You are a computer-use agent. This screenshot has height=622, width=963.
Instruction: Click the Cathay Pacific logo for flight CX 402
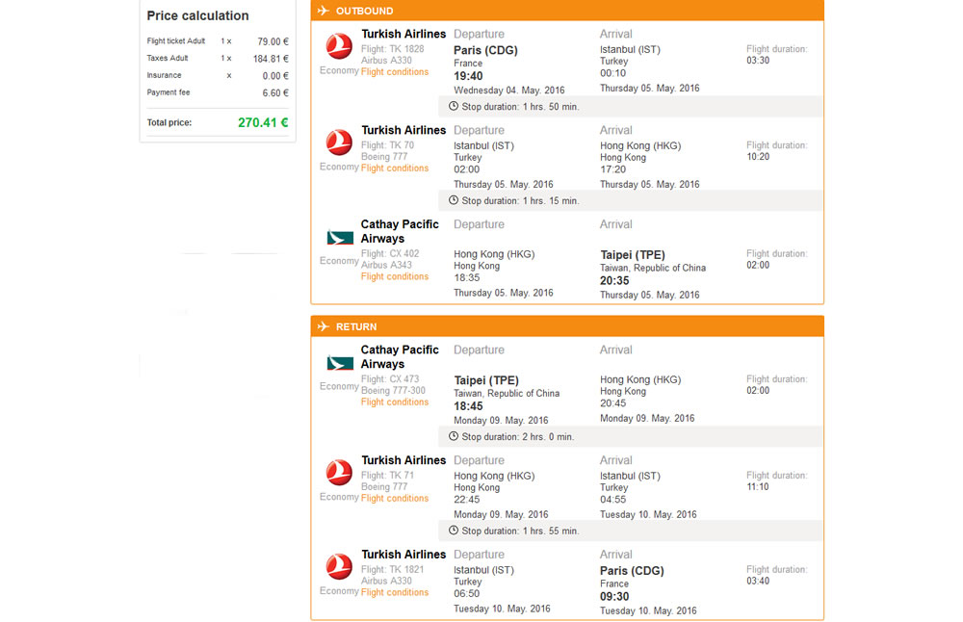coord(340,237)
